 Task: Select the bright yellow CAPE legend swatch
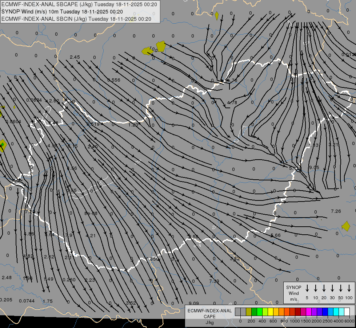[271, 312]
